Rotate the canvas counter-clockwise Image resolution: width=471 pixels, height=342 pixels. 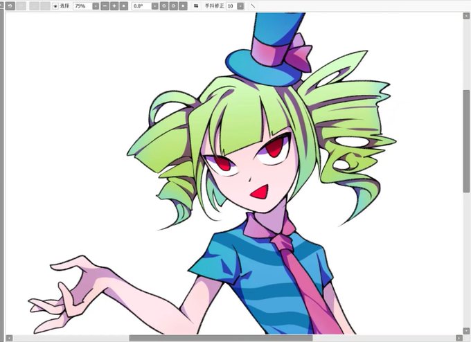tap(164, 6)
